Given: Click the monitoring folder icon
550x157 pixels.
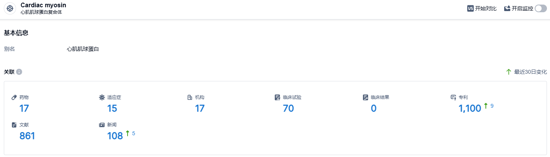Looking at the screenshot, I should click(507, 8).
